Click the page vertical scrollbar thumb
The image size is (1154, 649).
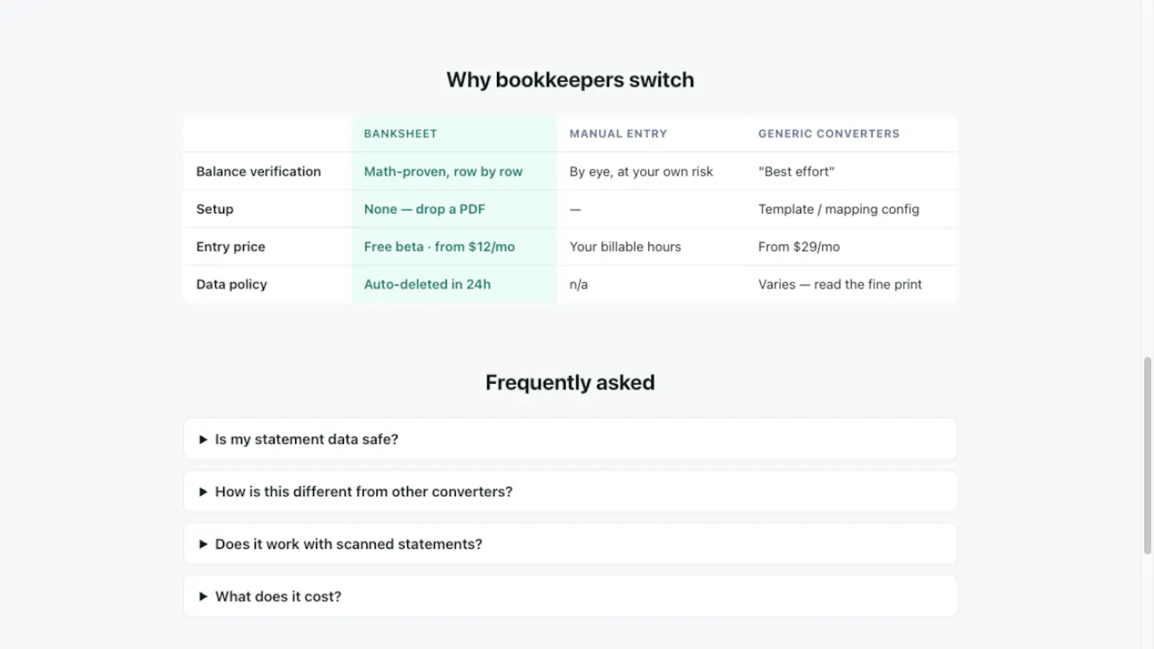tap(1148, 455)
